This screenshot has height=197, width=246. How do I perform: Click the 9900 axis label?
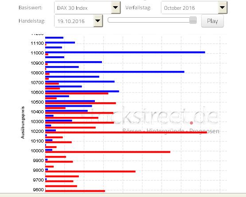(x=38, y=161)
